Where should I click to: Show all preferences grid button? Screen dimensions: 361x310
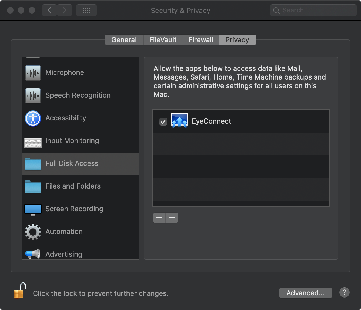(86, 10)
